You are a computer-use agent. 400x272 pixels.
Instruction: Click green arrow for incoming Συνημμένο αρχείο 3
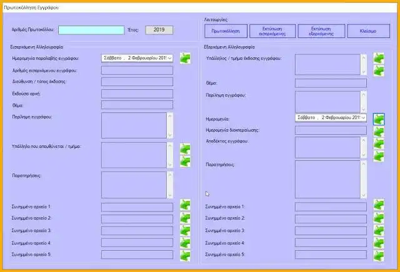tap(185, 230)
